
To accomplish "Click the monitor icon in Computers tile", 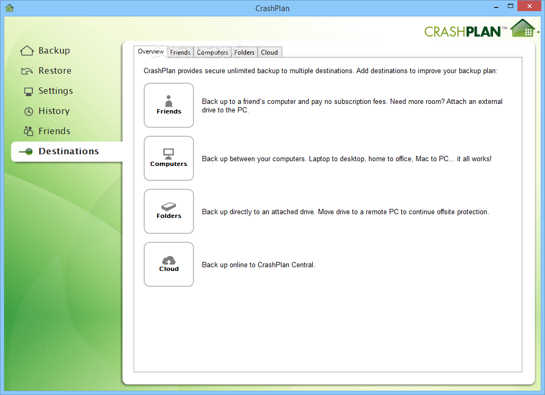I will pyautogui.click(x=169, y=154).
